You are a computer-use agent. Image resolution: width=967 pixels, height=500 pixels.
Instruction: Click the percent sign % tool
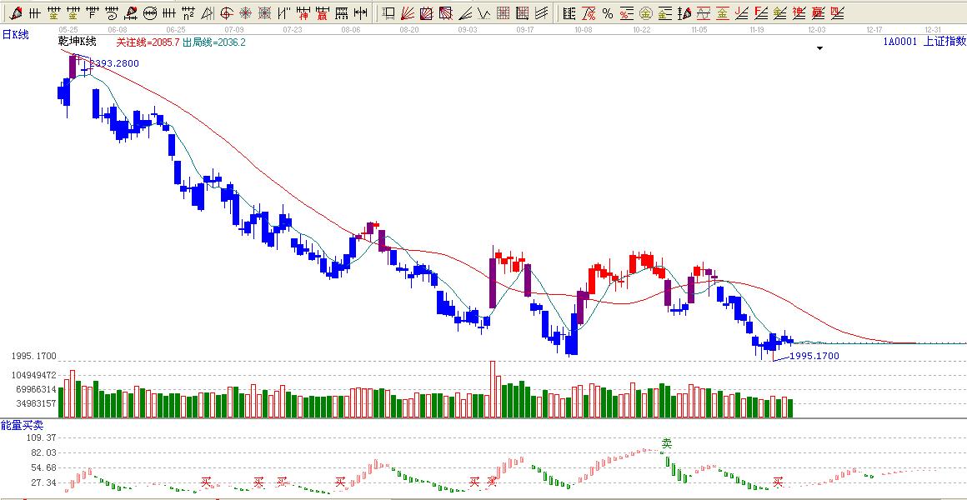(x=608, y=13)
